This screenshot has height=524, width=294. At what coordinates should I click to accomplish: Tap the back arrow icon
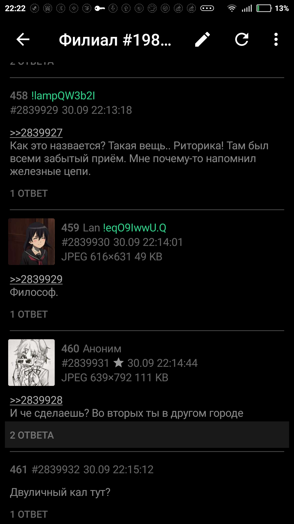pyautogui.click(x=23, y=40)
